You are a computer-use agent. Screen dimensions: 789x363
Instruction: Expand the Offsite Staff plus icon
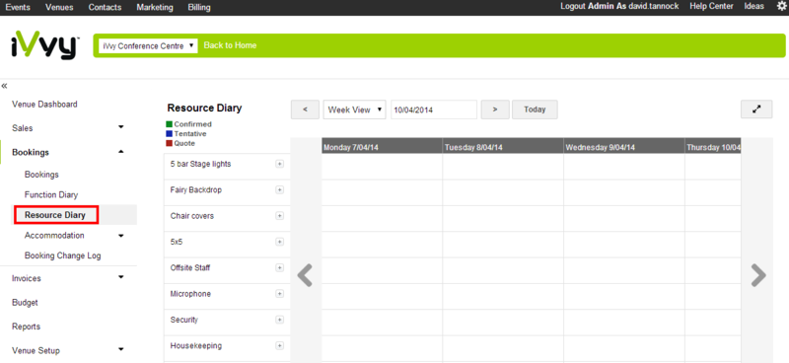pyautogui.click(x=280, y=268)
